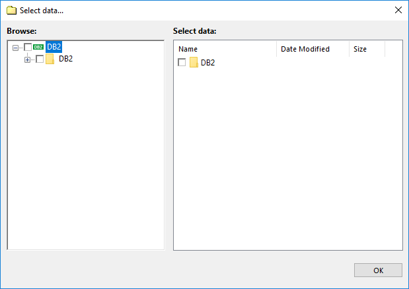
Task: Sort by Name column header
Action: (225, 49)
